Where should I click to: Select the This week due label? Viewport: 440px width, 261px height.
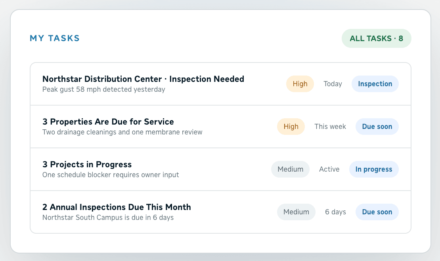[x=330, y=127]
